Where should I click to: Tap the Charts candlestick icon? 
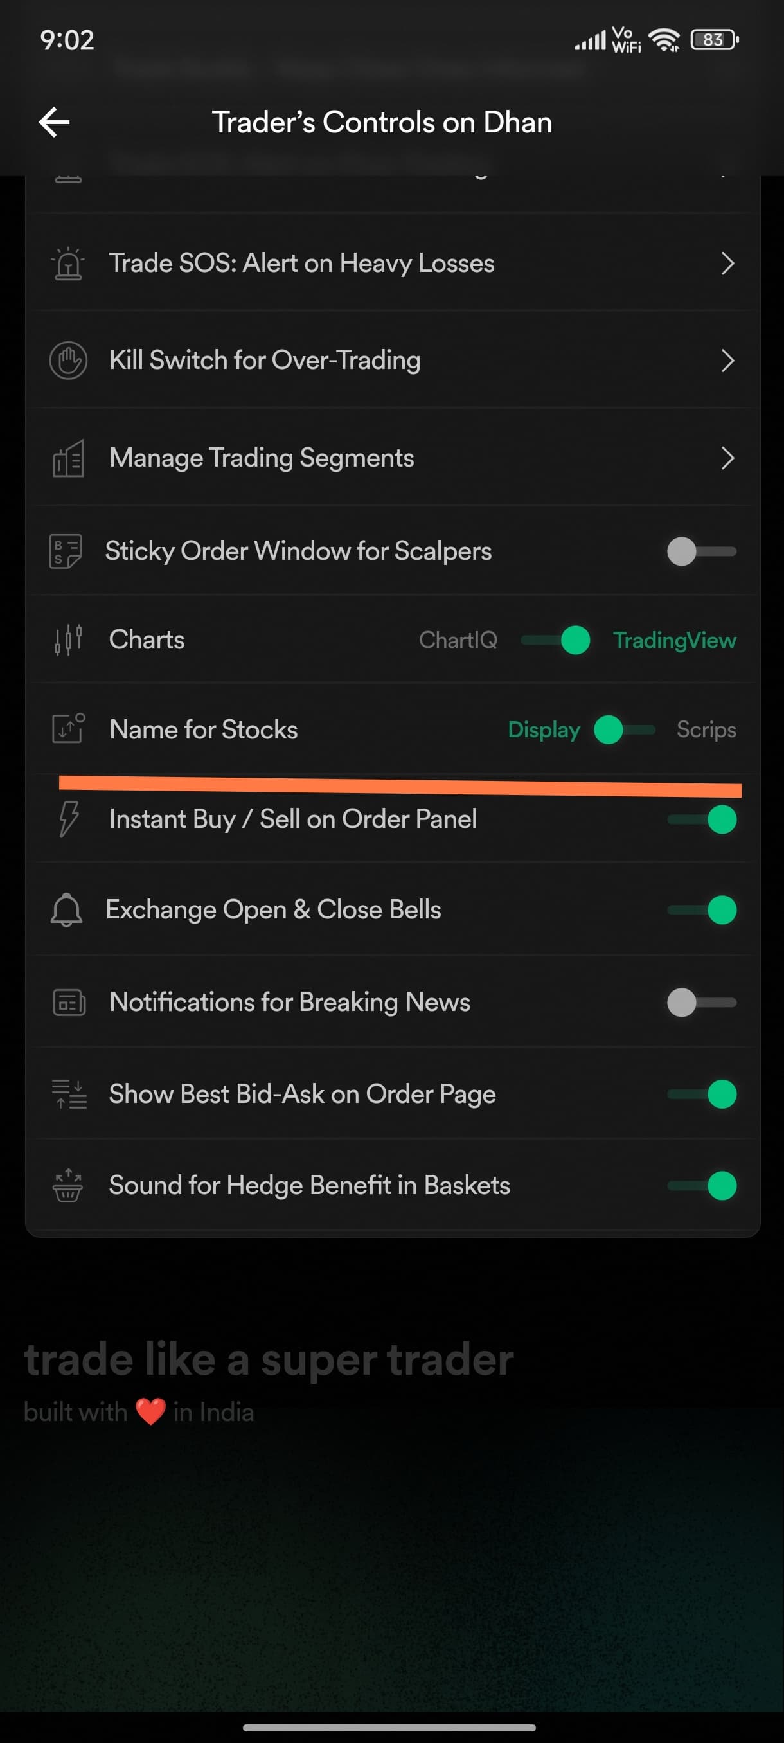[67, 639]
